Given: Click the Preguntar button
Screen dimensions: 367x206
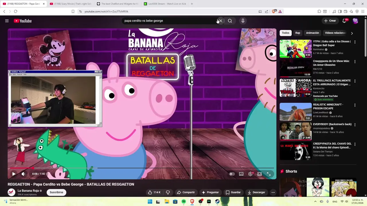Looking at the screenshot, I should [x=210, y=192].
